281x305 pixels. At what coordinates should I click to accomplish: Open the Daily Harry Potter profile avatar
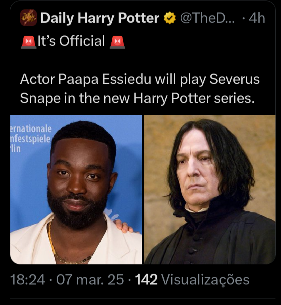click(29, 18)
